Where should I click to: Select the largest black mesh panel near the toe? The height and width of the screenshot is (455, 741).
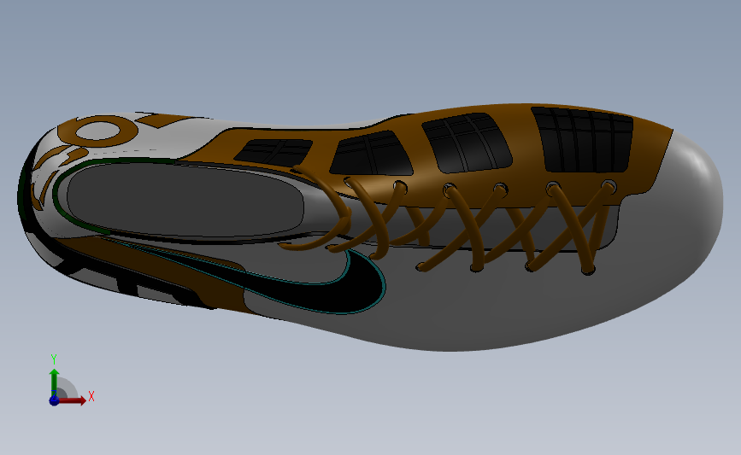coord(584,140)
